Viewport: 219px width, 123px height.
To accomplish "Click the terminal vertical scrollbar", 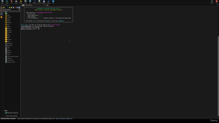I will click(218, 76).
